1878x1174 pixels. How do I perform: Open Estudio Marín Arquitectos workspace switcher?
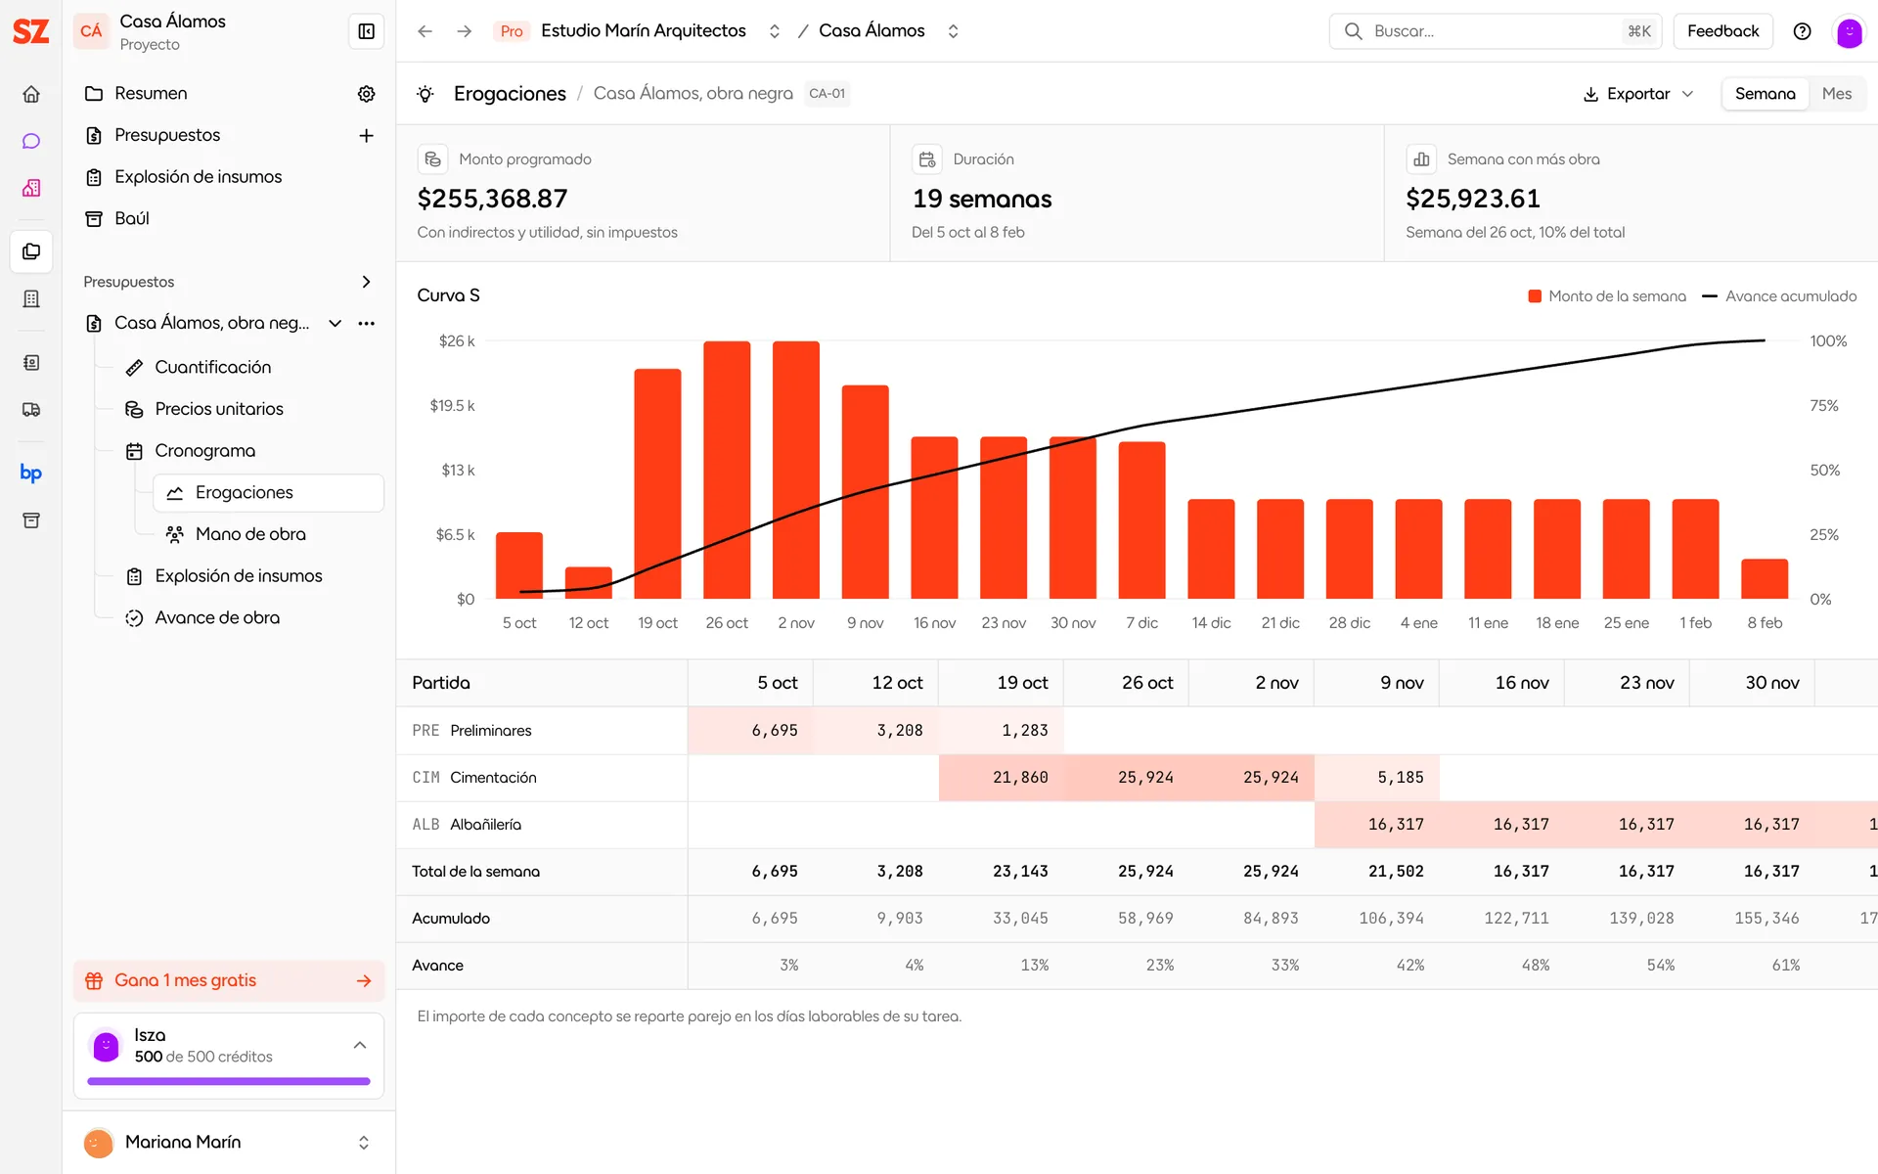774,31
